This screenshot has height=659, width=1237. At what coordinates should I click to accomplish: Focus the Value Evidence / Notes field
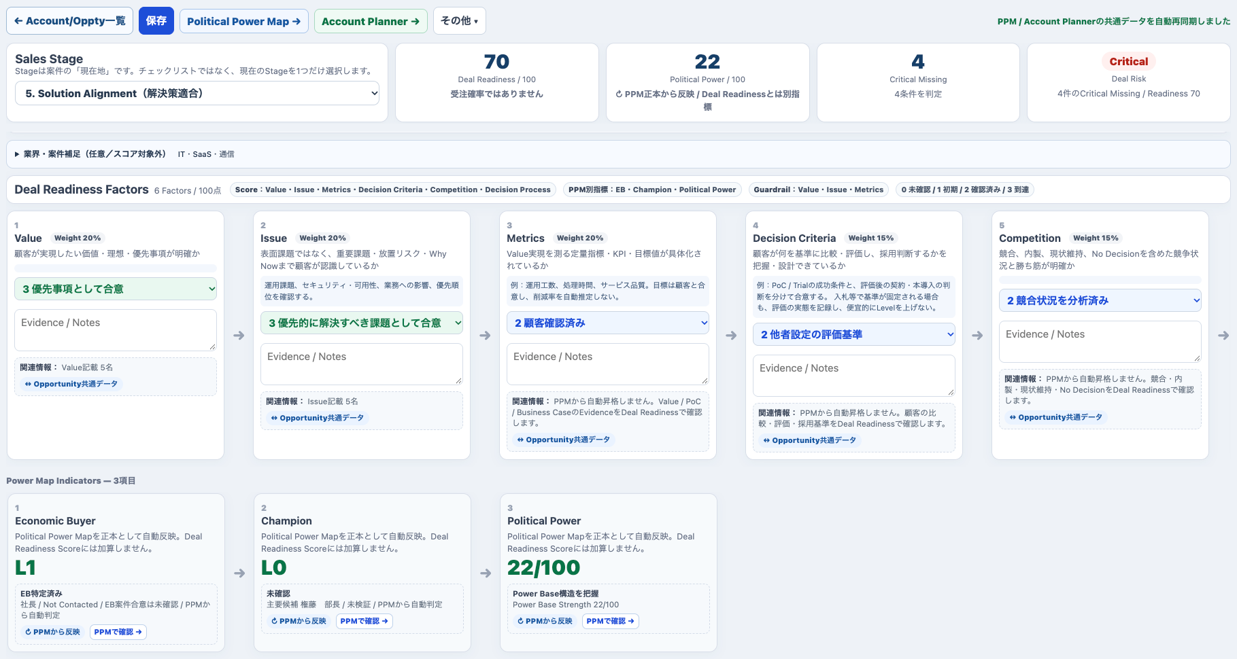[116, 330]
